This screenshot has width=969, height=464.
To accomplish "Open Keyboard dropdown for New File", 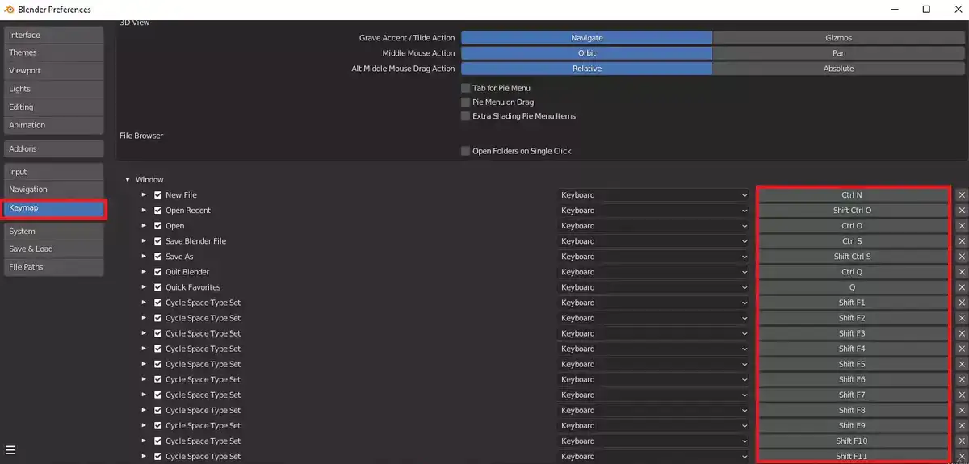I will (654, 195).
